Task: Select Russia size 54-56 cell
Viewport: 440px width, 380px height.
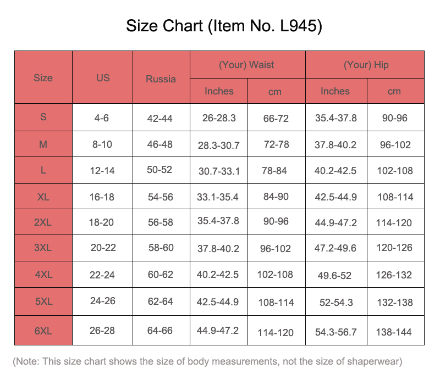Action: tap(160, 197)
